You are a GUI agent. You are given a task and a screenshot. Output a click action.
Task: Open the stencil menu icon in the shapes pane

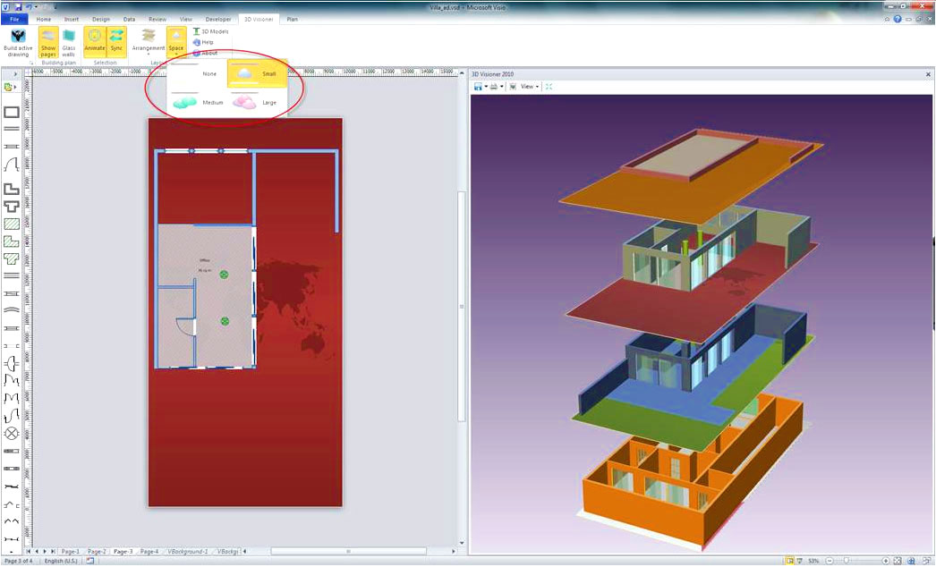8,87
